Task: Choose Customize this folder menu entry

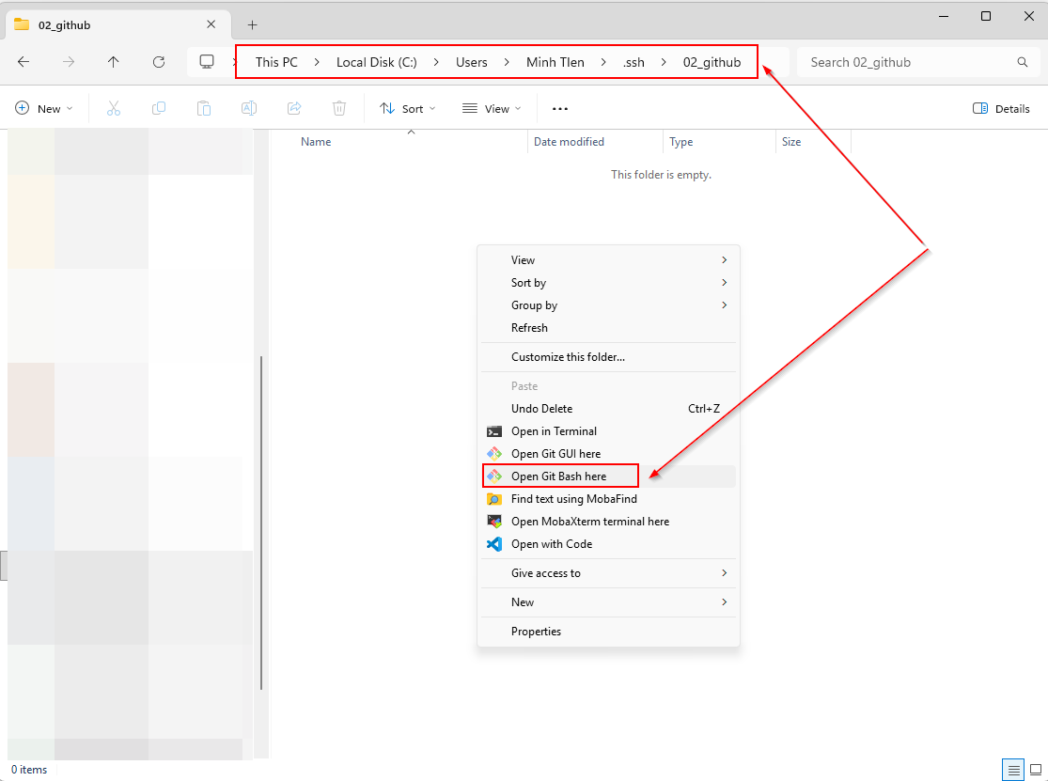Action: (568, 357)
